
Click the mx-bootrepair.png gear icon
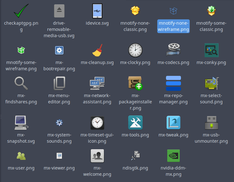click(x=59, y=50)
